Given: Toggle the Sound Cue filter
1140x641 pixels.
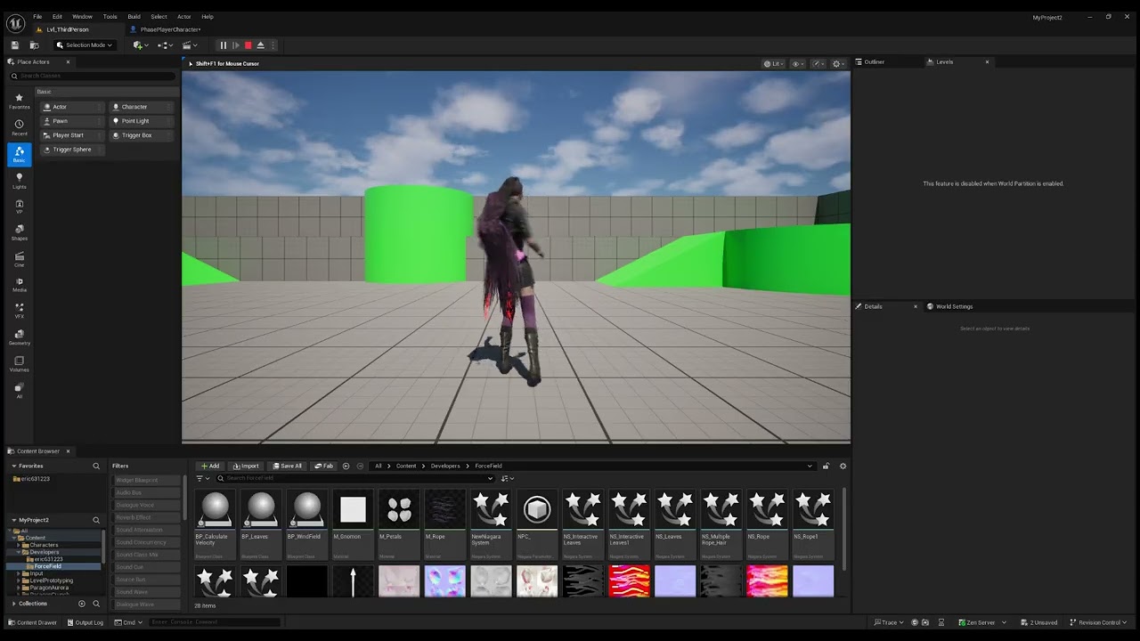Looking at the screenshot, I should pos(147,568).
